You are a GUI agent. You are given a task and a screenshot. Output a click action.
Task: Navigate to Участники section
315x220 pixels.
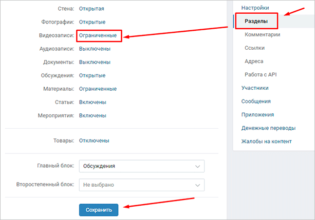255,88
